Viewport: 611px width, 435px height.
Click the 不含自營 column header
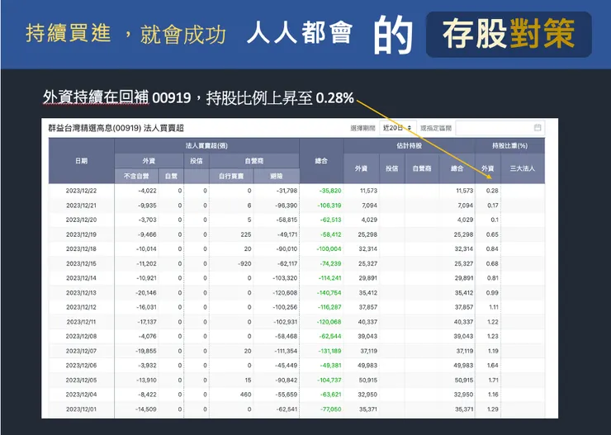[x=136, y=176]
